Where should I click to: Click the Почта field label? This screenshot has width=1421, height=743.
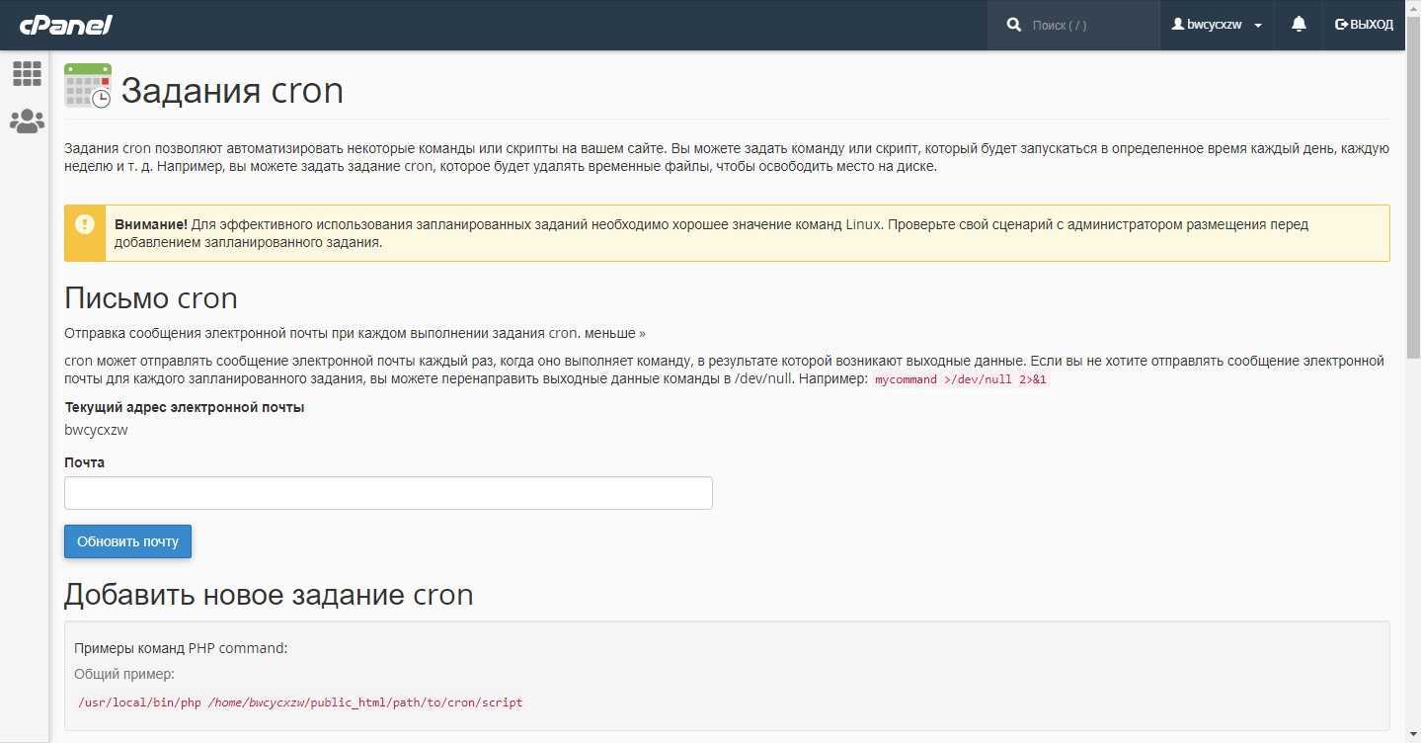pos(84,462)
